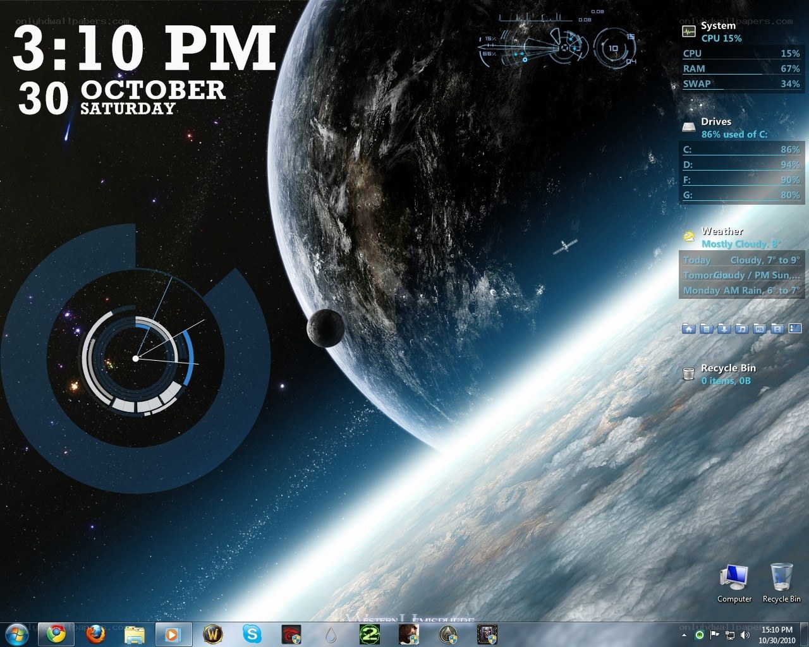This screenshot has height=647, width=809.
Task: Click the Show Desktop button at taskbar edge
Action: coord(805,634)
